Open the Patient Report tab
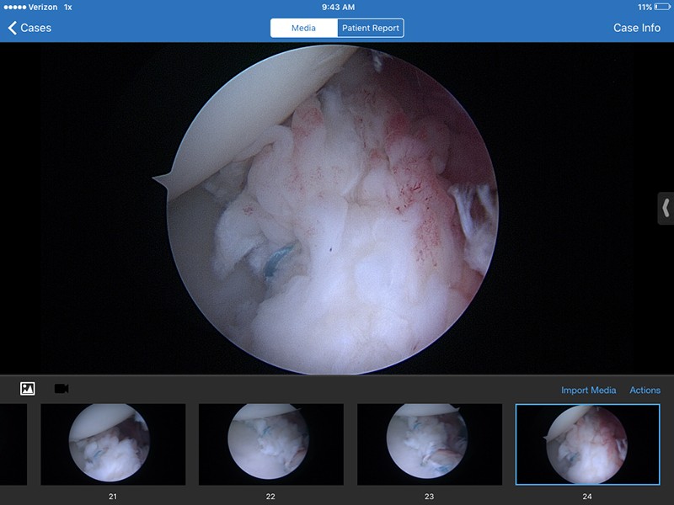This screenshot has width=674, height=505. pos(371,28)
